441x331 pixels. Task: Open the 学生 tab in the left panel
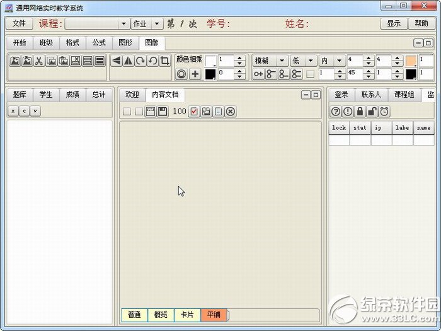[46, 95]
